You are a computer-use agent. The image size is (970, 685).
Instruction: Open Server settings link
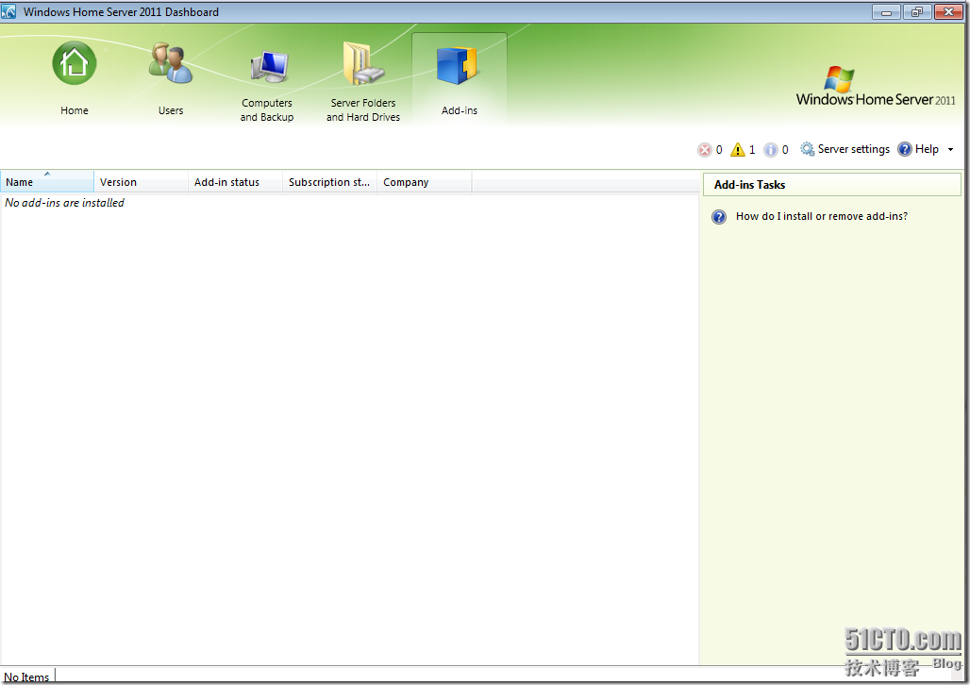click(854, 149)
